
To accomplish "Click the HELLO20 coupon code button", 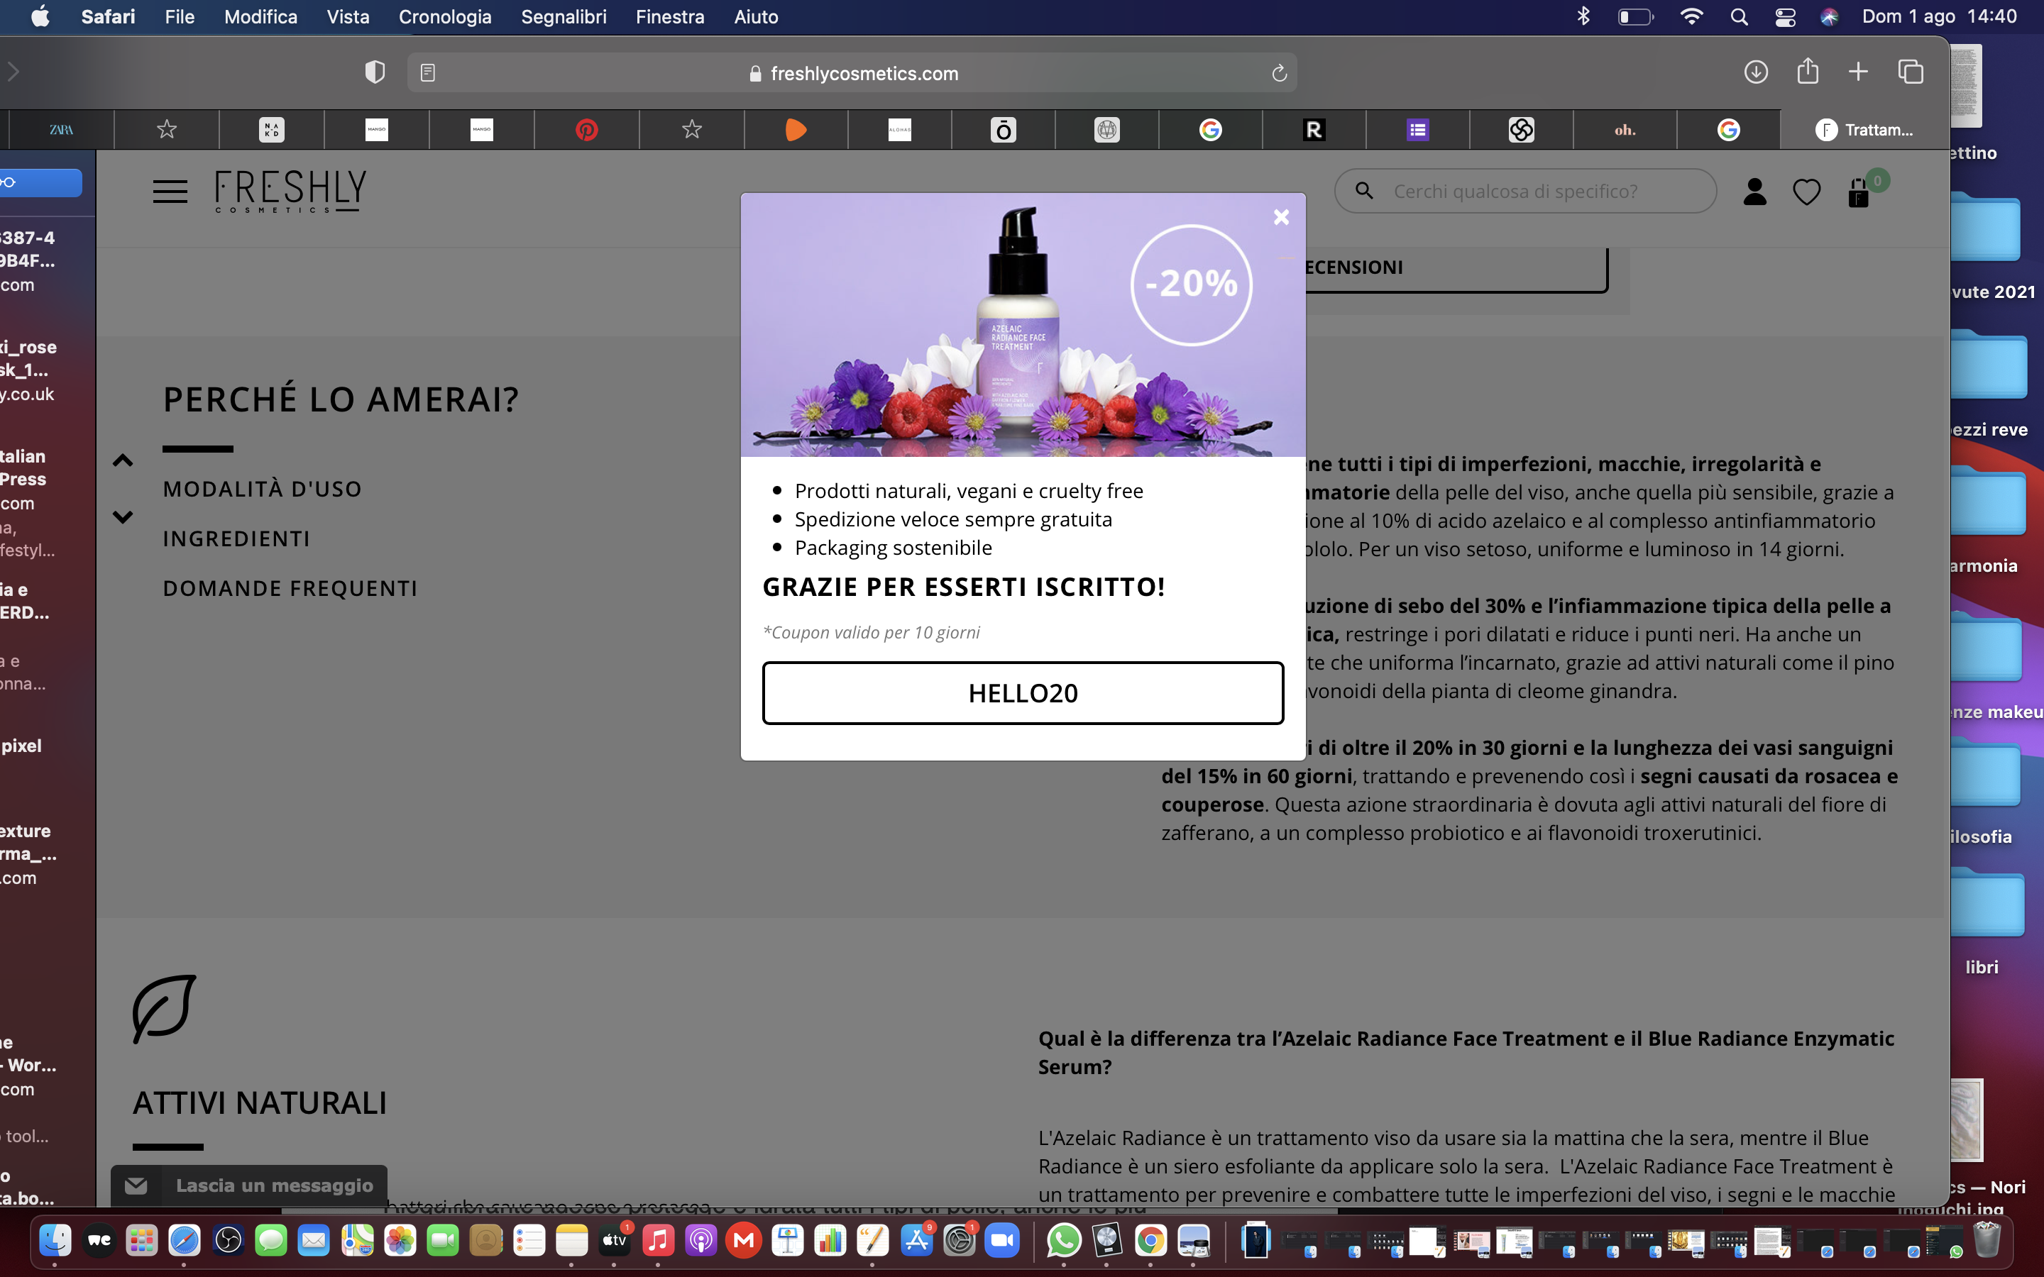I will [1023, 692].
